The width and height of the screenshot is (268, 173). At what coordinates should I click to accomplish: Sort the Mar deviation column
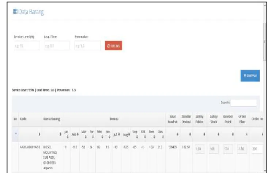pos(86,137)
